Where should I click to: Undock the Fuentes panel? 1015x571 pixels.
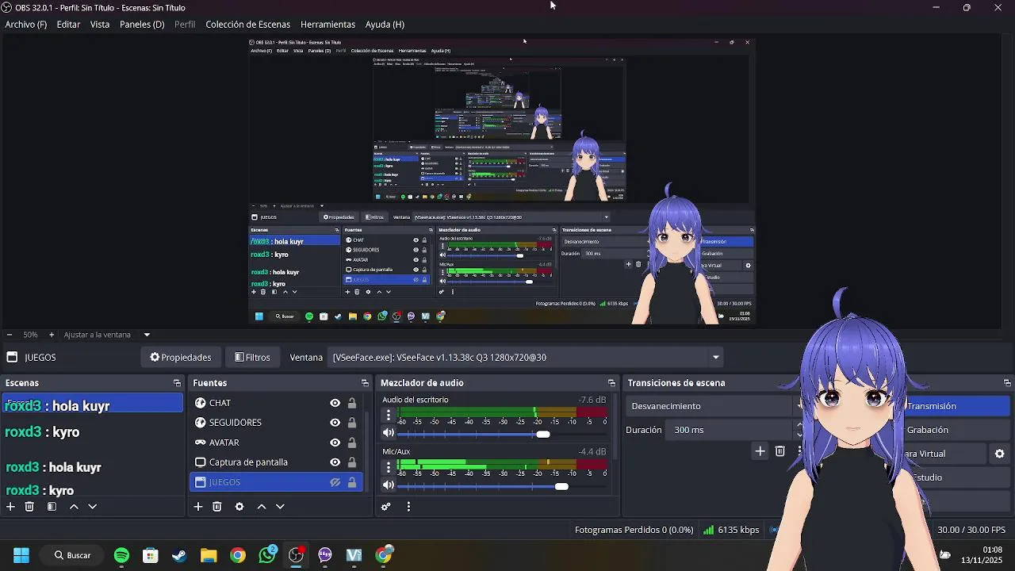[365, 383]
